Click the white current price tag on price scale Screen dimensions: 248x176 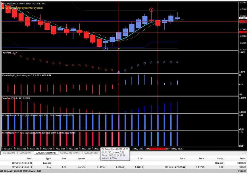click(x=243, y=18)
